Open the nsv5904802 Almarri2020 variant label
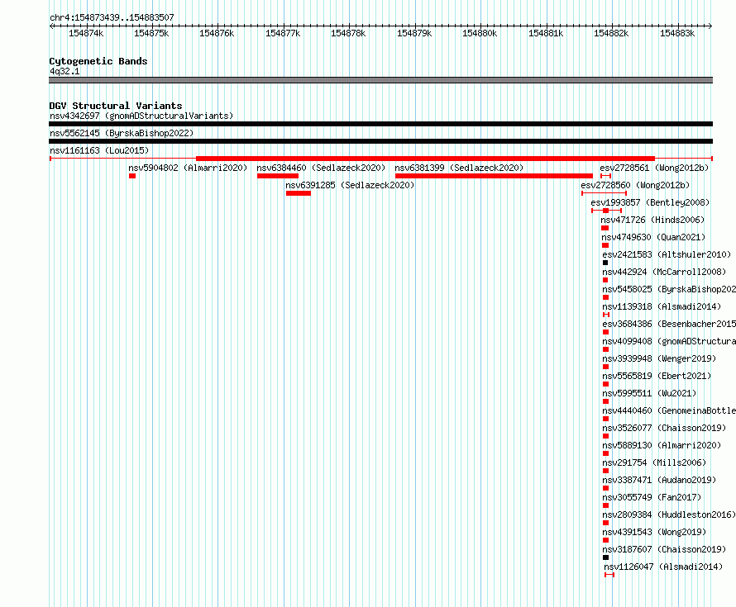The image size is (736, 607). 188,168
